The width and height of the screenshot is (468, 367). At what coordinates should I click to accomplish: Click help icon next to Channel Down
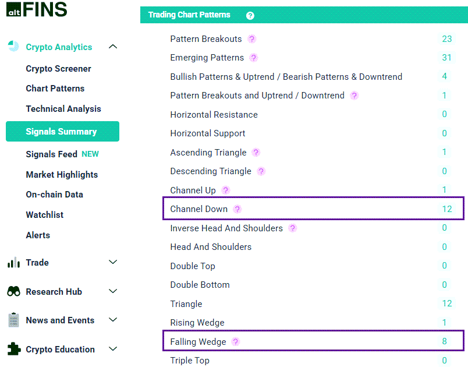[x=237, y=209]
